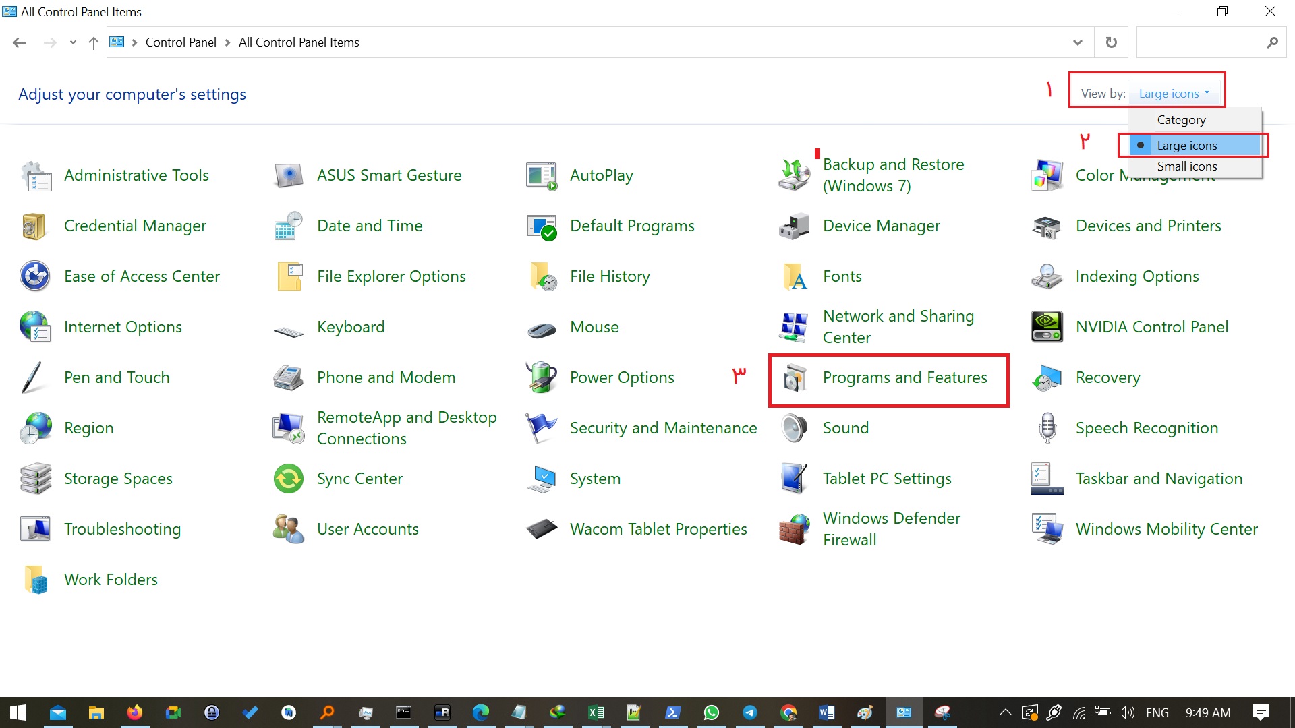Click the Ease of Access Center icon

coord(35,276)
